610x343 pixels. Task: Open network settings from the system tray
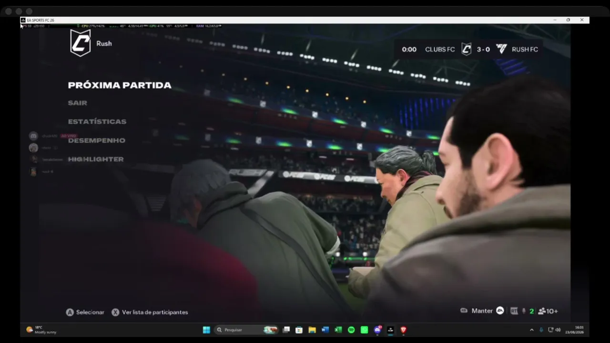pos(550,330)
